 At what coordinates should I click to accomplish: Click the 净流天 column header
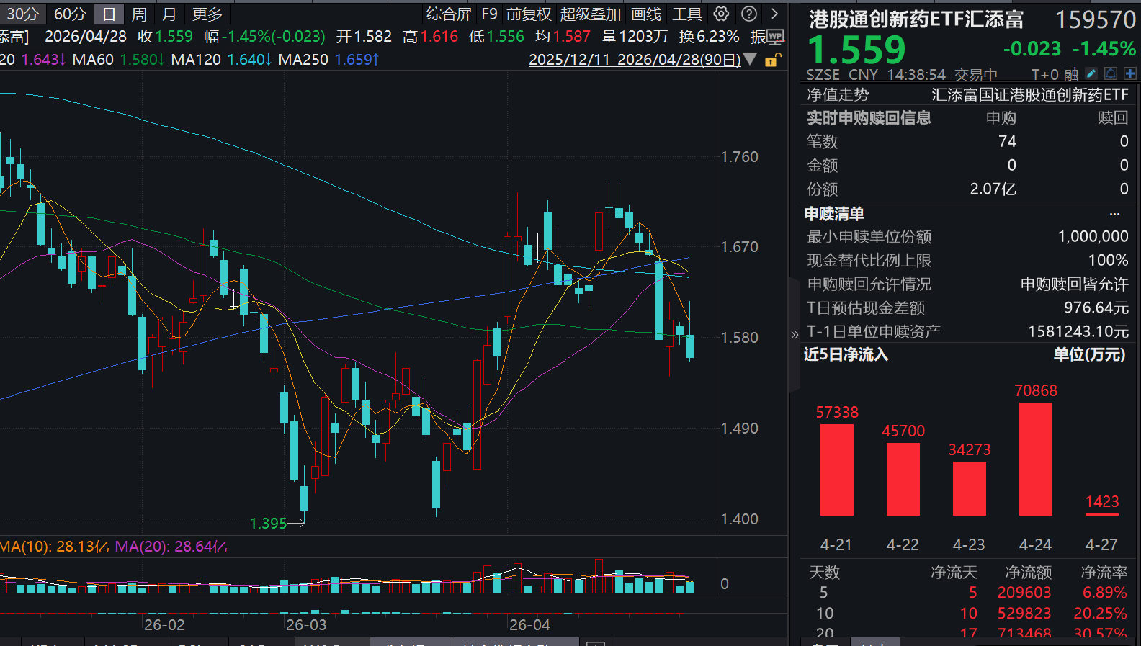tap(954, 573)
